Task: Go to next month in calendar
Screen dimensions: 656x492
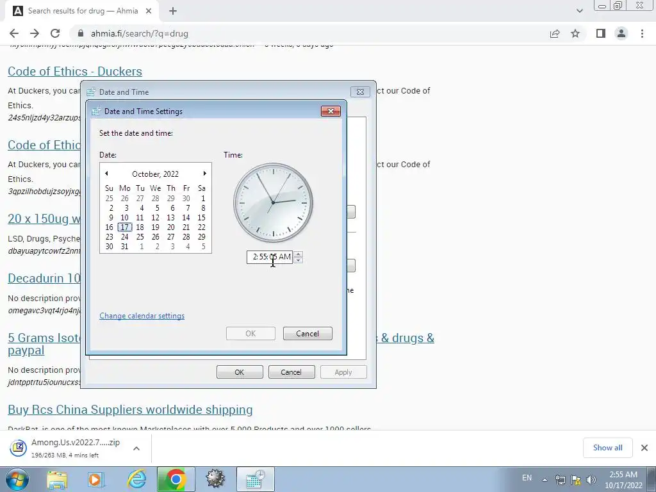Action: [204, 173]
